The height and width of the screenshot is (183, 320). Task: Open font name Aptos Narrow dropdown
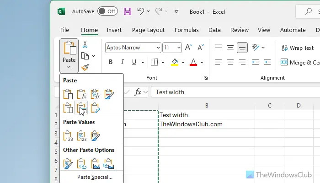pyautogui.click(x=158, y=48)
